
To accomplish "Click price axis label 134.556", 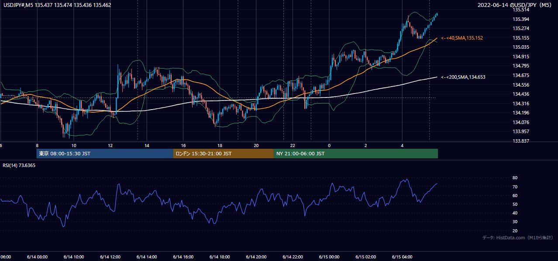I will 521,85.
